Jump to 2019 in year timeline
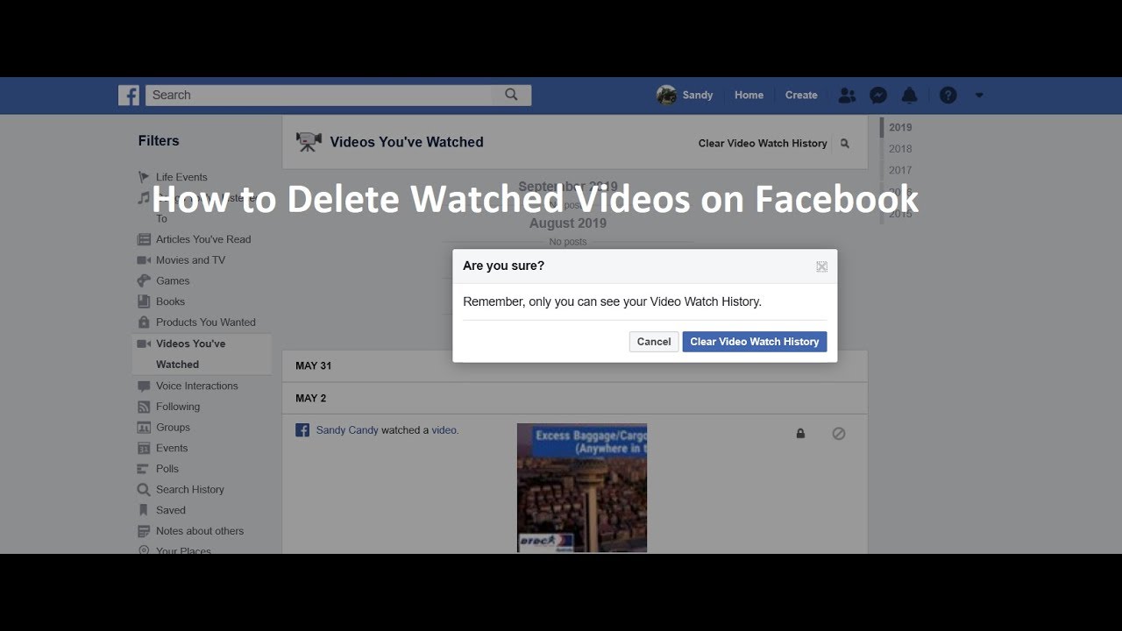1122x631 pixels. point(900,127)
